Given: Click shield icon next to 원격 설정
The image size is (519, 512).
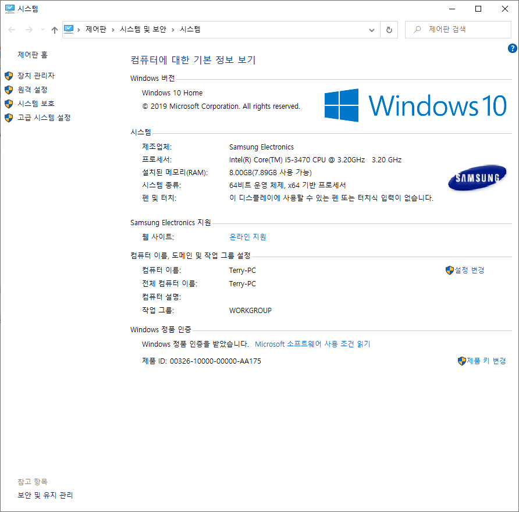Looking at the screenshot, I should point(9,90).
